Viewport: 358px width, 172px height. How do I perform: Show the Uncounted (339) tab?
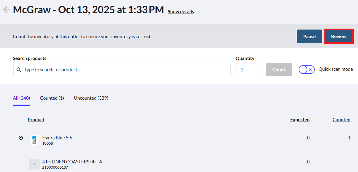(91, 98)
